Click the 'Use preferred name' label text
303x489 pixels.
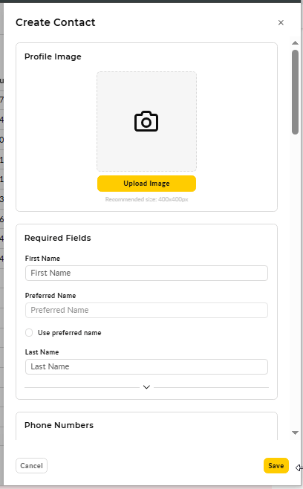click(x=70, y=333)
